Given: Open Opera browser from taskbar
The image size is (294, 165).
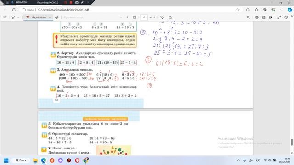Looking at the screenshot, I should pos(77,160).
